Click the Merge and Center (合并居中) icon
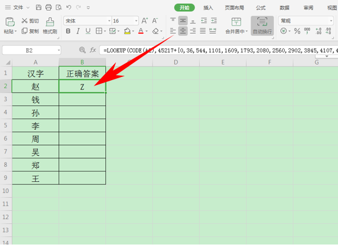The width and height of the screenshot is (338, 247). tap(236, 25)
